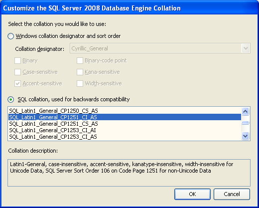Select SQL collation radio button
Screen dimensions: 259x208
(x=10, y=99)
